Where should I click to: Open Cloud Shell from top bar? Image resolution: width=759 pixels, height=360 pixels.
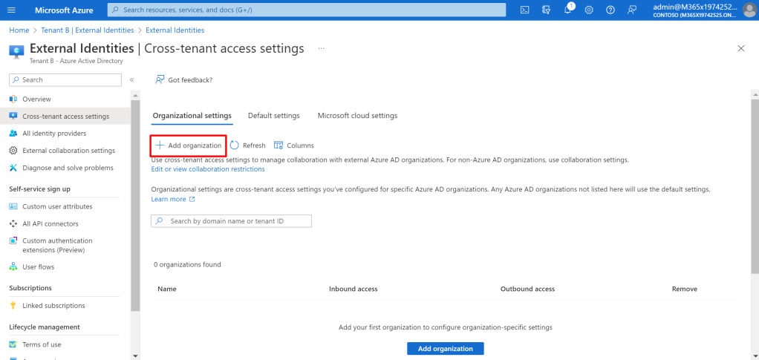tap(524, 10)
